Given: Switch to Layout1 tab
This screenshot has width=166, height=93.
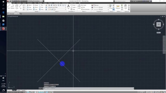Looking at the screenshot, I should click(19, 90).
